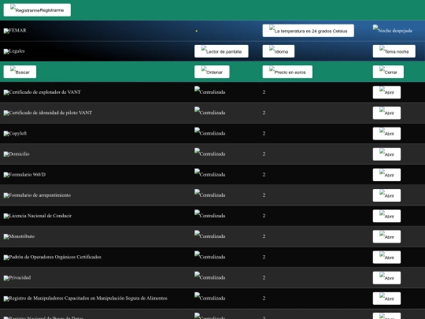Enable the Lector de pantalla button
425x319 pixels.
221,51
